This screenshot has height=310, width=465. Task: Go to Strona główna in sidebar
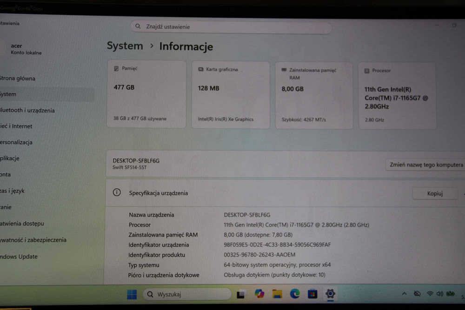click(x=18, y=79)
